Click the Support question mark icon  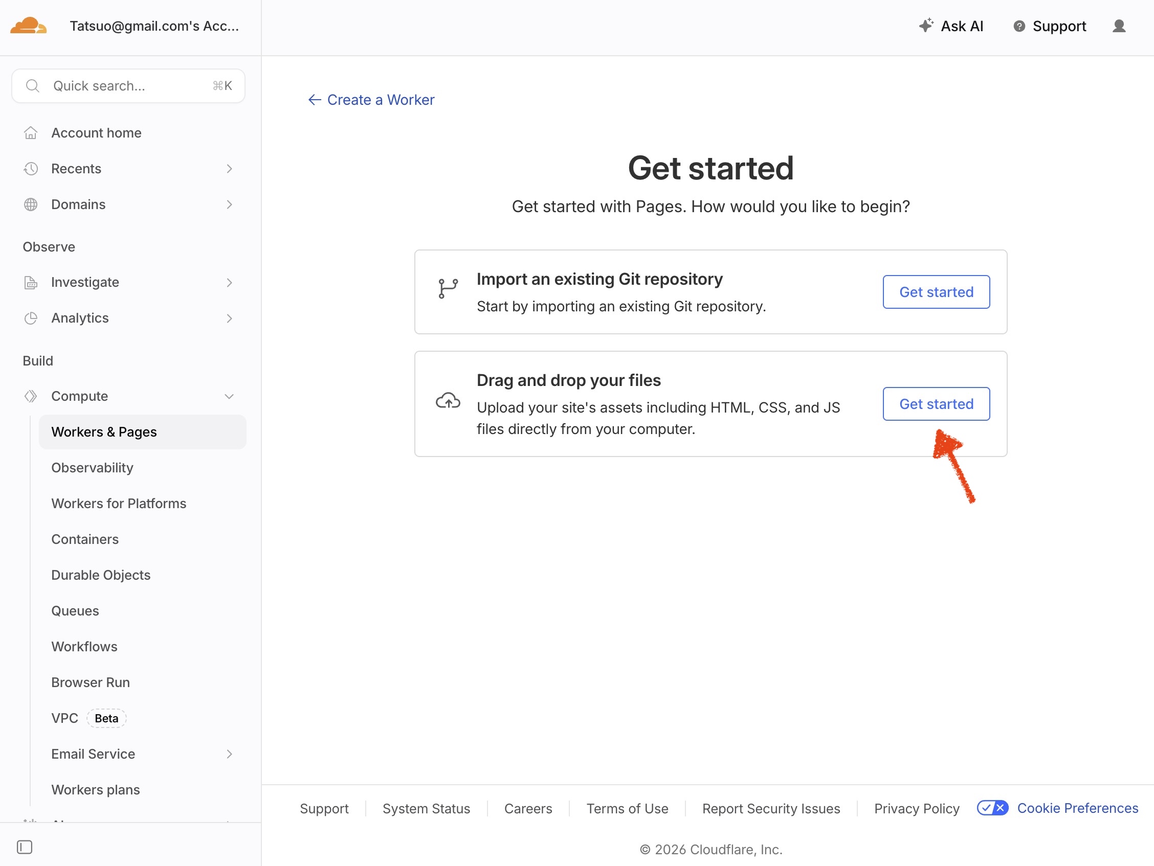tap(1019, 26)
